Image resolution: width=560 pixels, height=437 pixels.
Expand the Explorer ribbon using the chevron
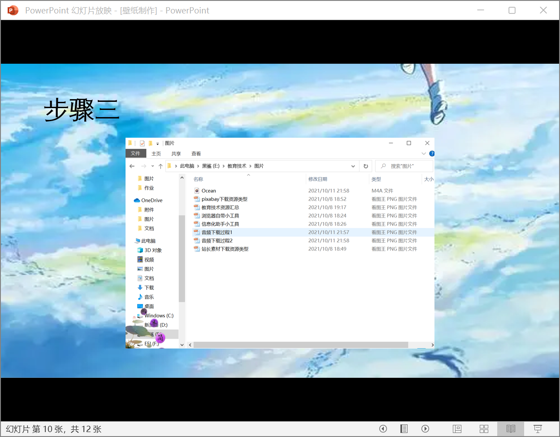pos(424,153)
